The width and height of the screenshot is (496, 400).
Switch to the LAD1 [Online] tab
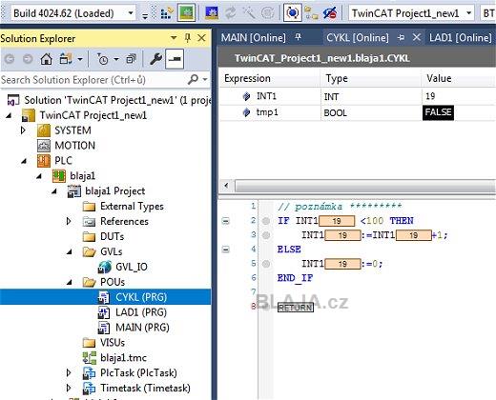coord(461,38)
